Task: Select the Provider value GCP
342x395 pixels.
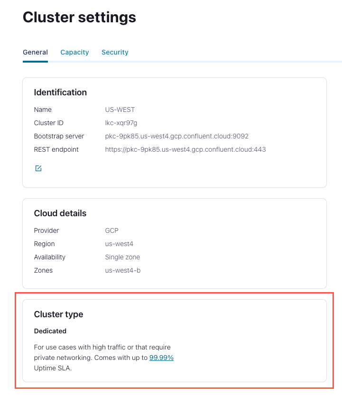Action: pyautogui.click(x=112, y=230)
